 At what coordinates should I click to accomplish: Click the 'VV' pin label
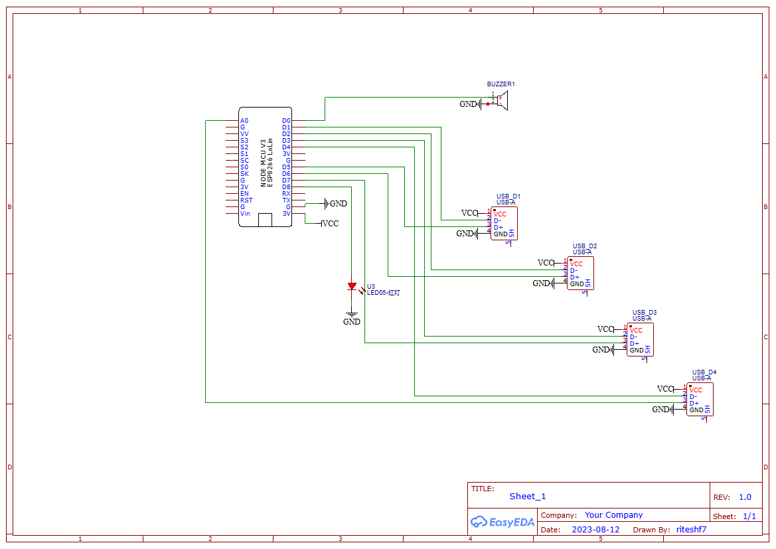coord(244,134)
